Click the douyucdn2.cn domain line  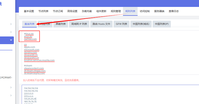[31, 58]
